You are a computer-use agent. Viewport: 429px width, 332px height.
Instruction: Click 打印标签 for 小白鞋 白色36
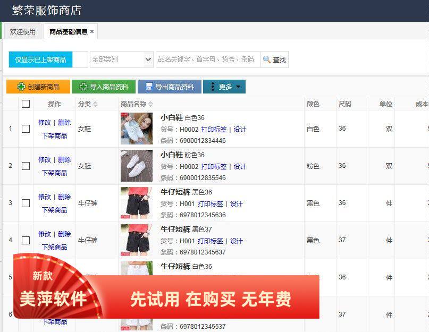(x=214, y=130)
